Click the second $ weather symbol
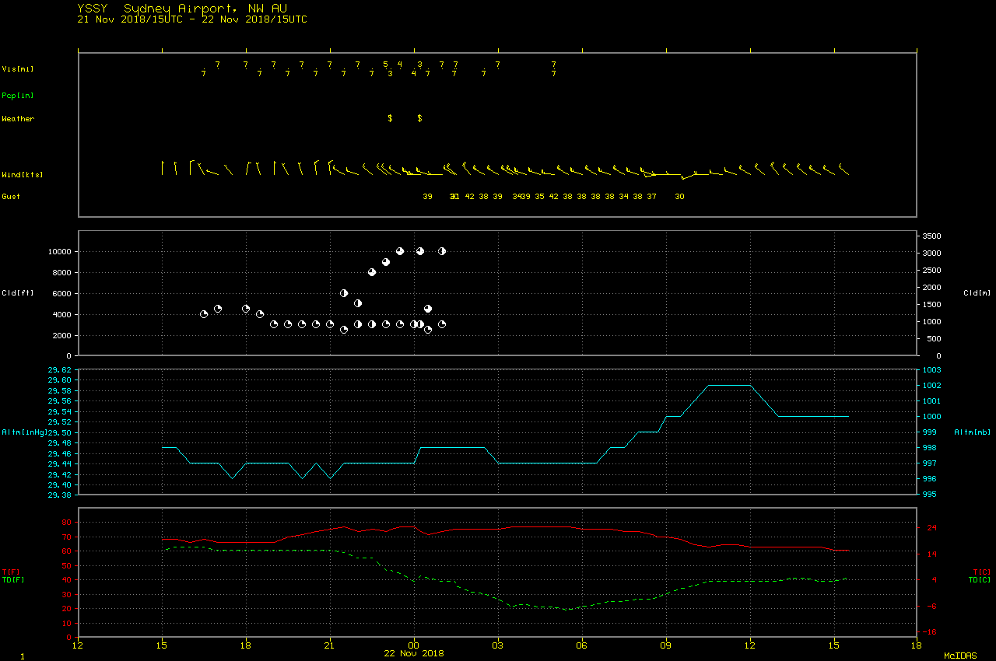The image size is (996, 661). (x=419, y=118)
